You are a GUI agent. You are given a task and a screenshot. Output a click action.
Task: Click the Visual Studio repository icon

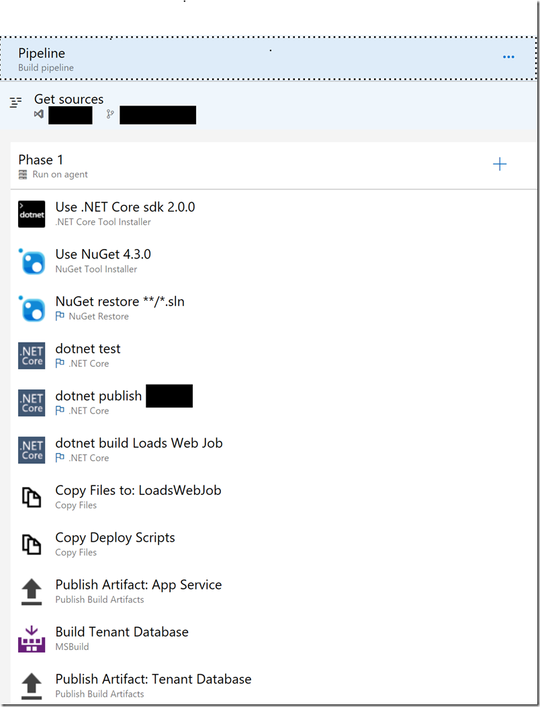tap(39, 114)
